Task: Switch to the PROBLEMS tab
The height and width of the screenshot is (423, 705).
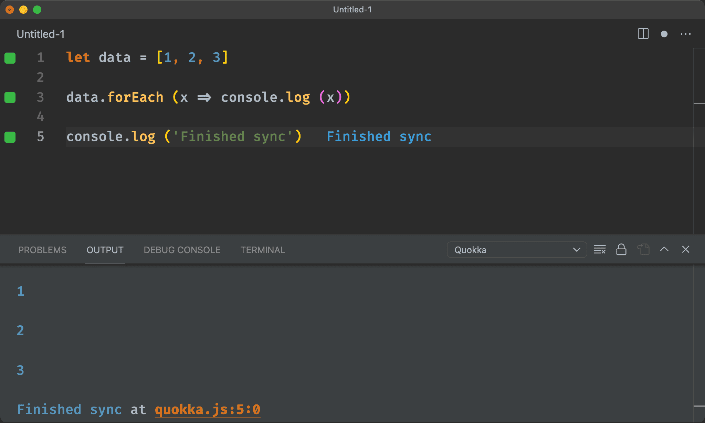Action: point(42,250)
